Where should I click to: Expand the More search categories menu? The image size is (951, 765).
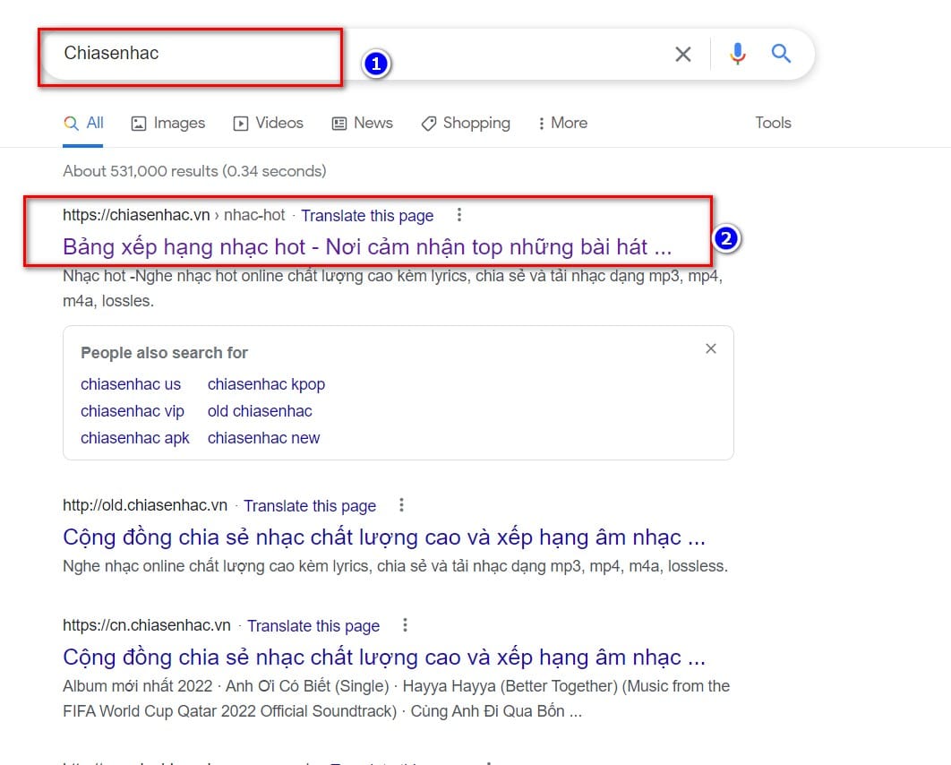click(x=562, y=123)
